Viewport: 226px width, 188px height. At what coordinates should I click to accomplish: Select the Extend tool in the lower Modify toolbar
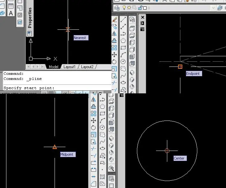[x=94, y=156]
